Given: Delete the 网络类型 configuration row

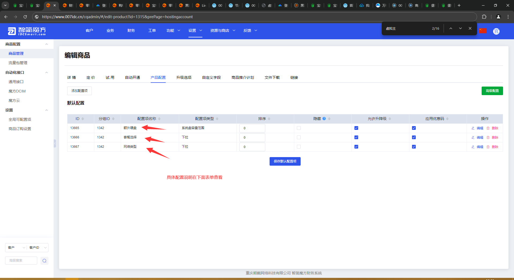Looking at the screenshot, I should click(x=493, y=147).
